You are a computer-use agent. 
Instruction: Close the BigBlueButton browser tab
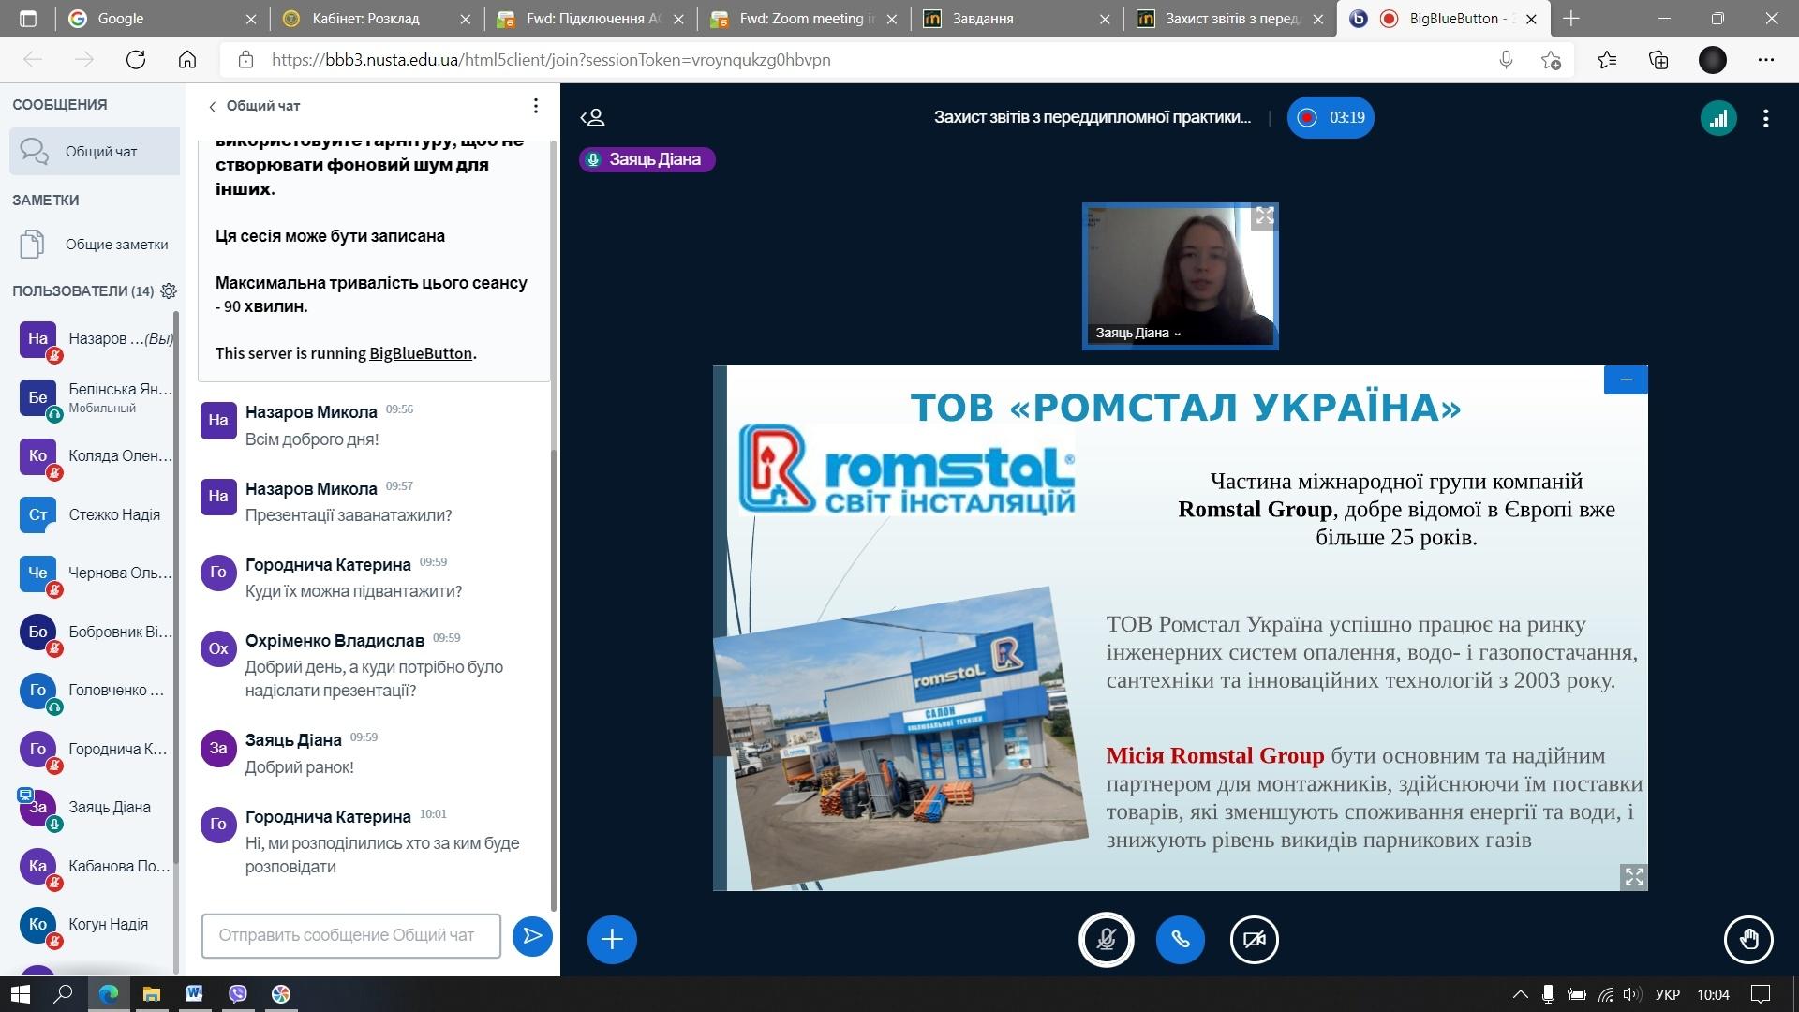click(1531, 19)
